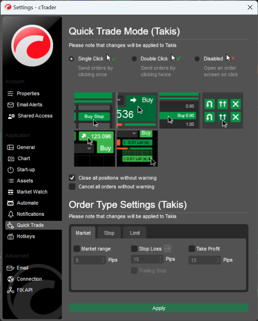Click the Market range pips stepper arrows

tap(103, 260)
